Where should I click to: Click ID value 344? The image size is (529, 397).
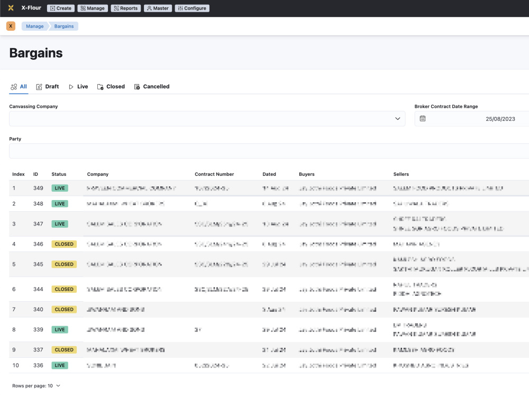(x=38, y=290)
